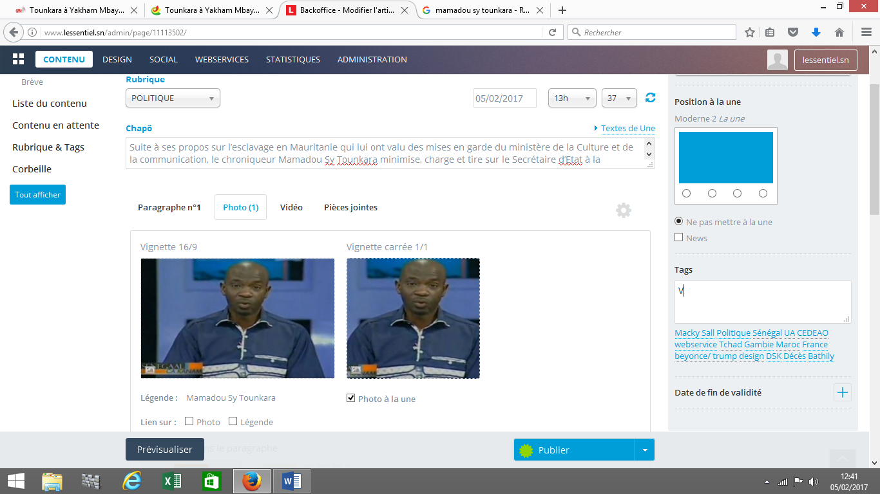This screenshot has width=880, height=494.
Task: Enable the News checkbox
Action: (x=678, y=237)
